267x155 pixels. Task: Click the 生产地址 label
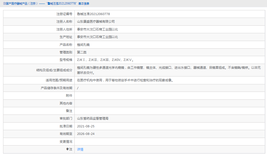click(x=66, y=37)
